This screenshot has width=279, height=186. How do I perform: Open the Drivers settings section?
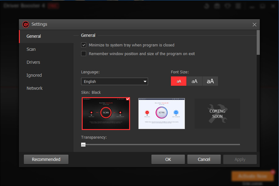tap(33, 62)
